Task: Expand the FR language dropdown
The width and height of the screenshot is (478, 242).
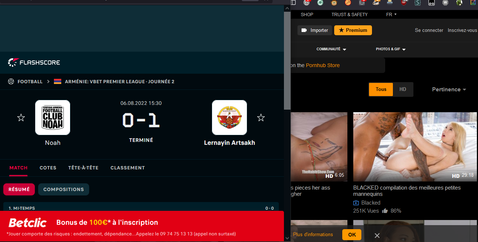Action: click(391, 15)
